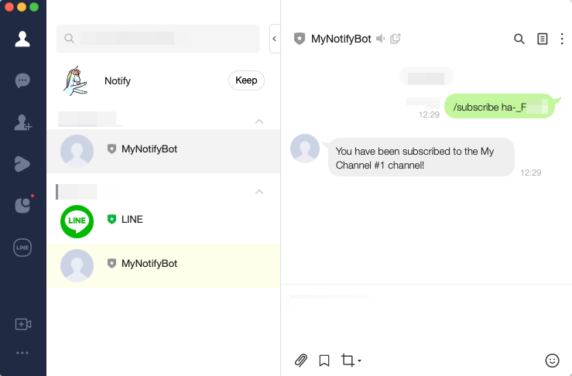Attach a file with the paperclip icon
Screen dimensions: 572x376
pos(300,361)
